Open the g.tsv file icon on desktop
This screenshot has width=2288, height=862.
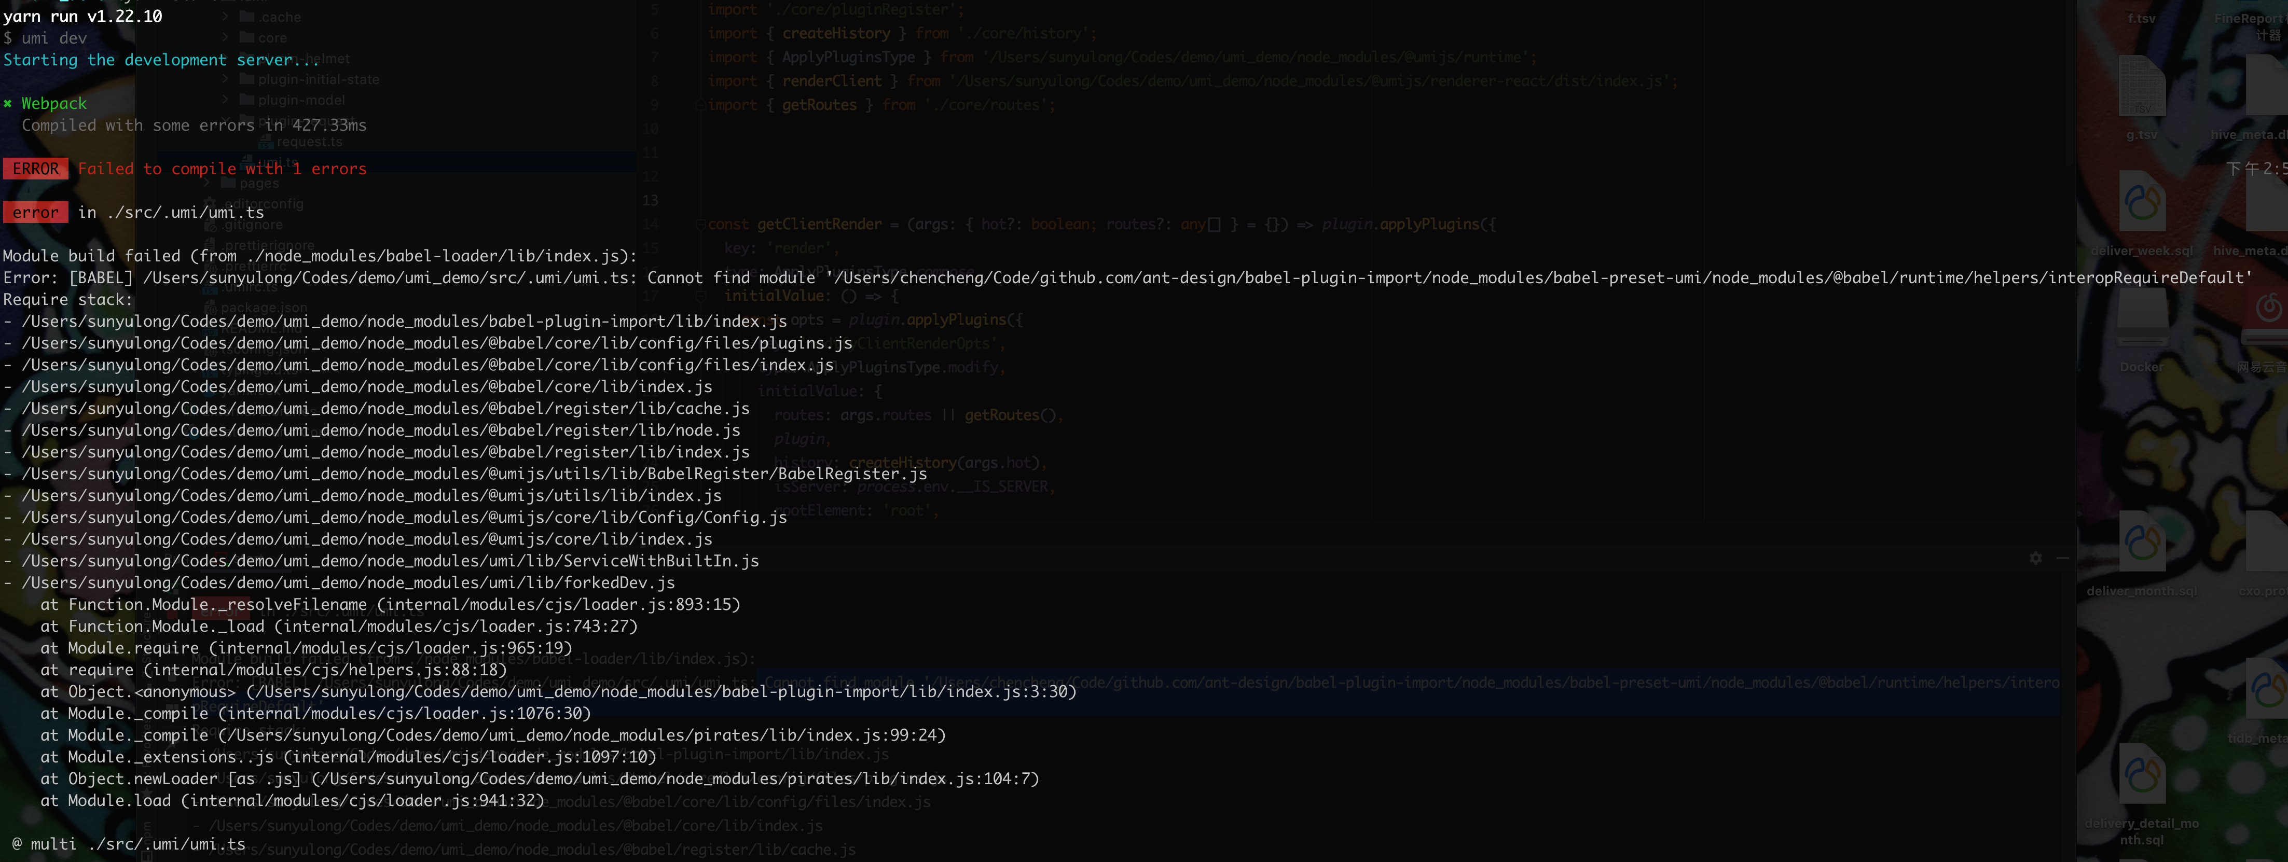pyautogui.click(x=2142, y=87)
